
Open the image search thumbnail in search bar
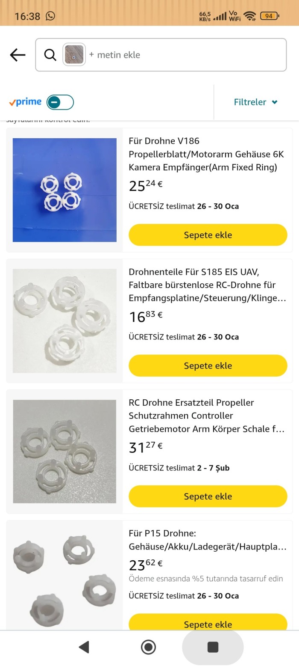74,55
